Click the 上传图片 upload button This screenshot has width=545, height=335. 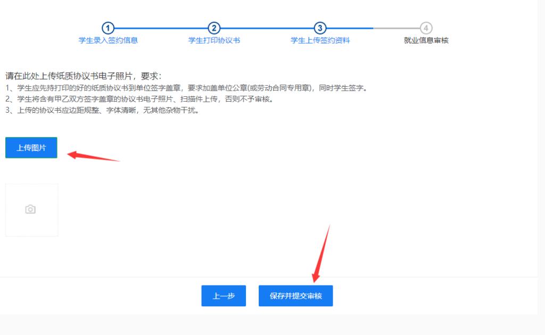tap(31, 147)
